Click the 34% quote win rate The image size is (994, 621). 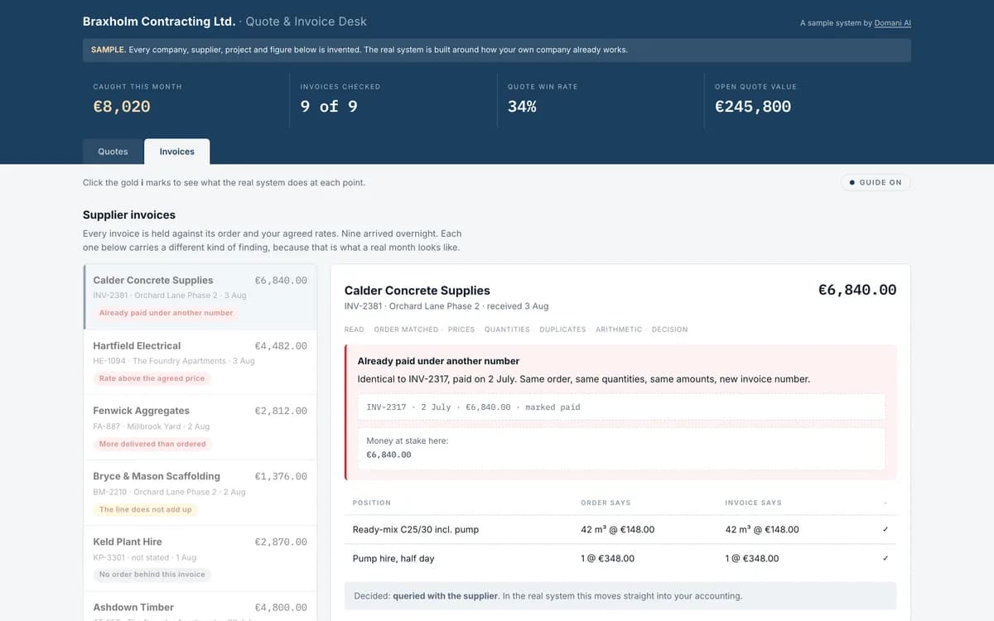(522, 107)
